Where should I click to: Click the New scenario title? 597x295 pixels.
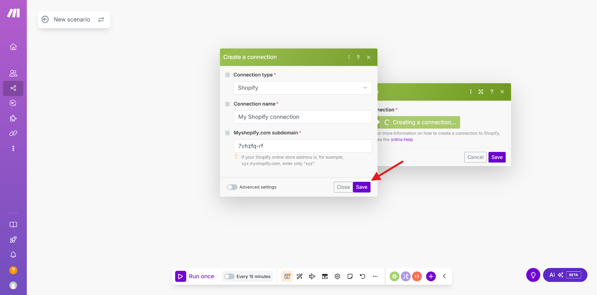[72, 19]
